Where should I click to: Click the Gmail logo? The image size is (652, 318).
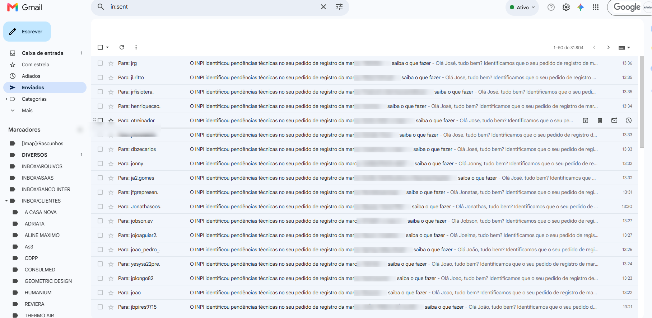pos(25,7)
